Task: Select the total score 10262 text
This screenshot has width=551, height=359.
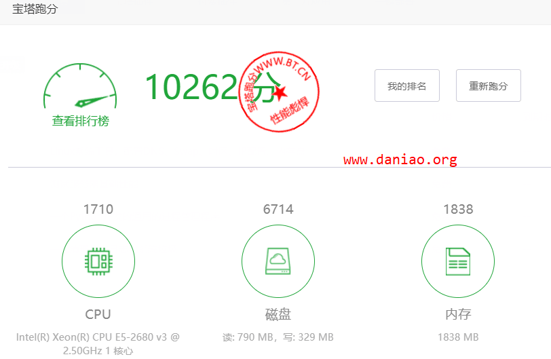Action: coord(191,87)
